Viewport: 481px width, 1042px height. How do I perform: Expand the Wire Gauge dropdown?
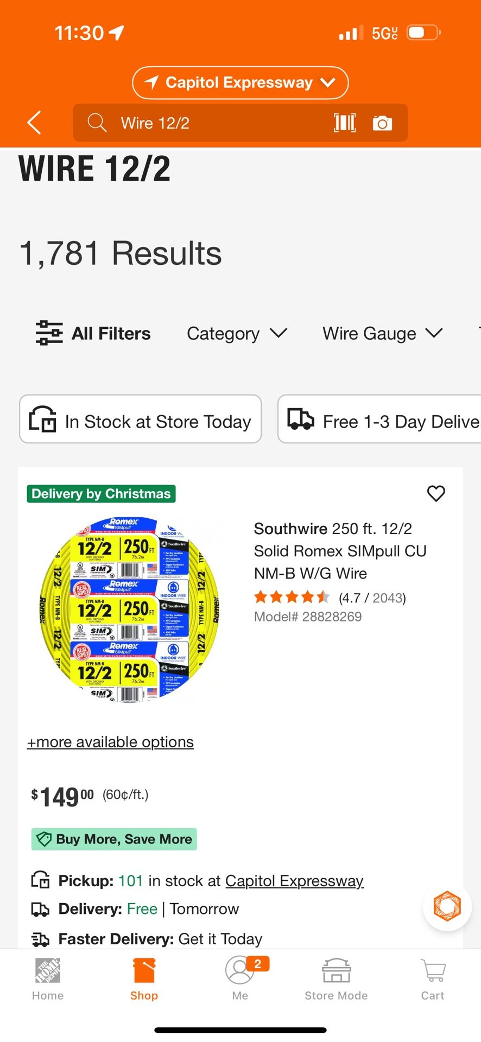pos(382,333)
